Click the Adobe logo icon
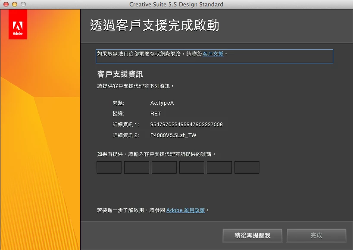The width and height of the screenshot is (353, 250). pyautogui.click(x=18, y=24)
